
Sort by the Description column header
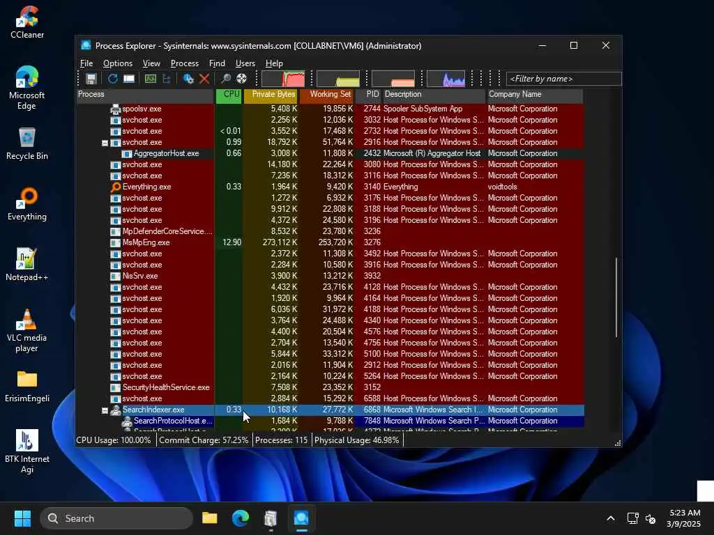(x=434, y=95)
